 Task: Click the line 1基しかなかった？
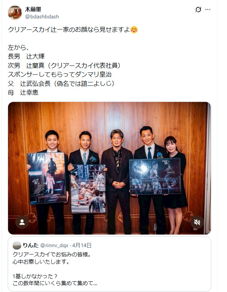(x=35, y=276)
